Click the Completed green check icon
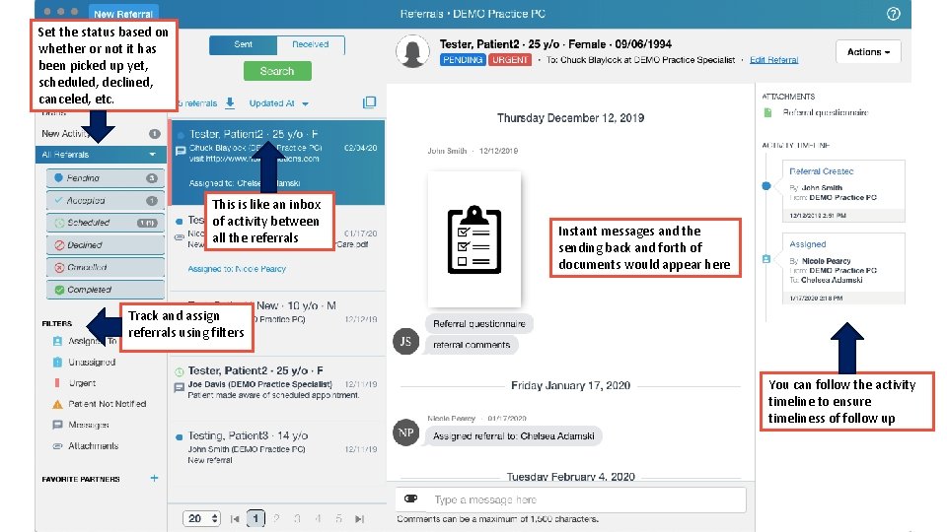Image resolution: width=947 pixels, height=532 pixels. pos(59,290)
